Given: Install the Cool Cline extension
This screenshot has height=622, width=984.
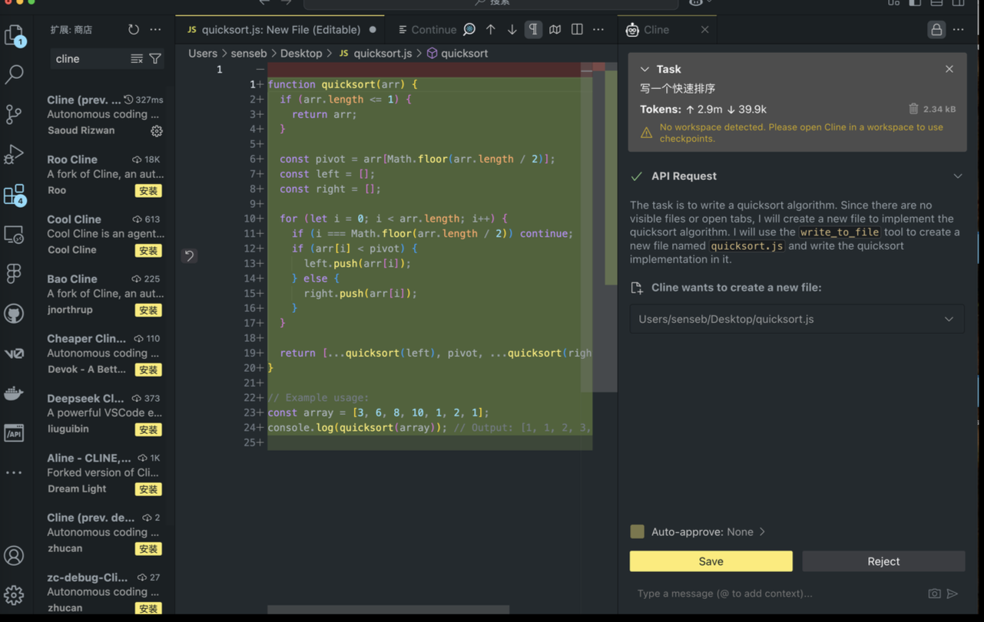Looking at the screenshot, I should pyautogui.click(x=148, y=251).
